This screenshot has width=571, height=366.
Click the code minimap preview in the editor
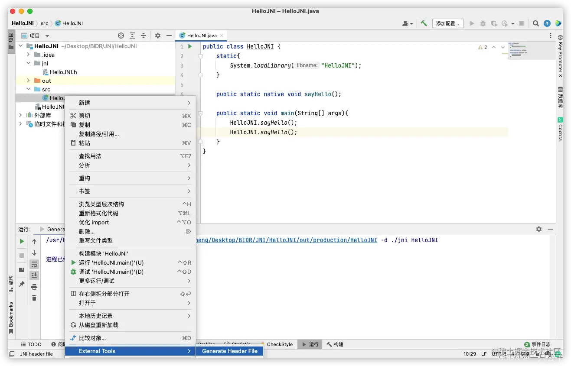point(518,51)
